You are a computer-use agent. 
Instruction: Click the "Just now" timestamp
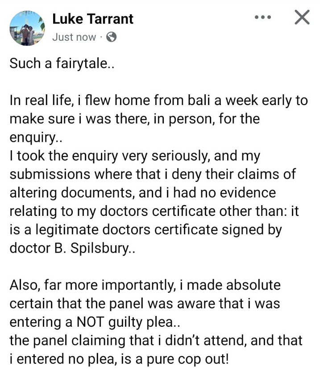74,37
